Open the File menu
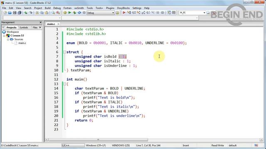The width and height of the screenshot is (266, 149). (4, 8)
